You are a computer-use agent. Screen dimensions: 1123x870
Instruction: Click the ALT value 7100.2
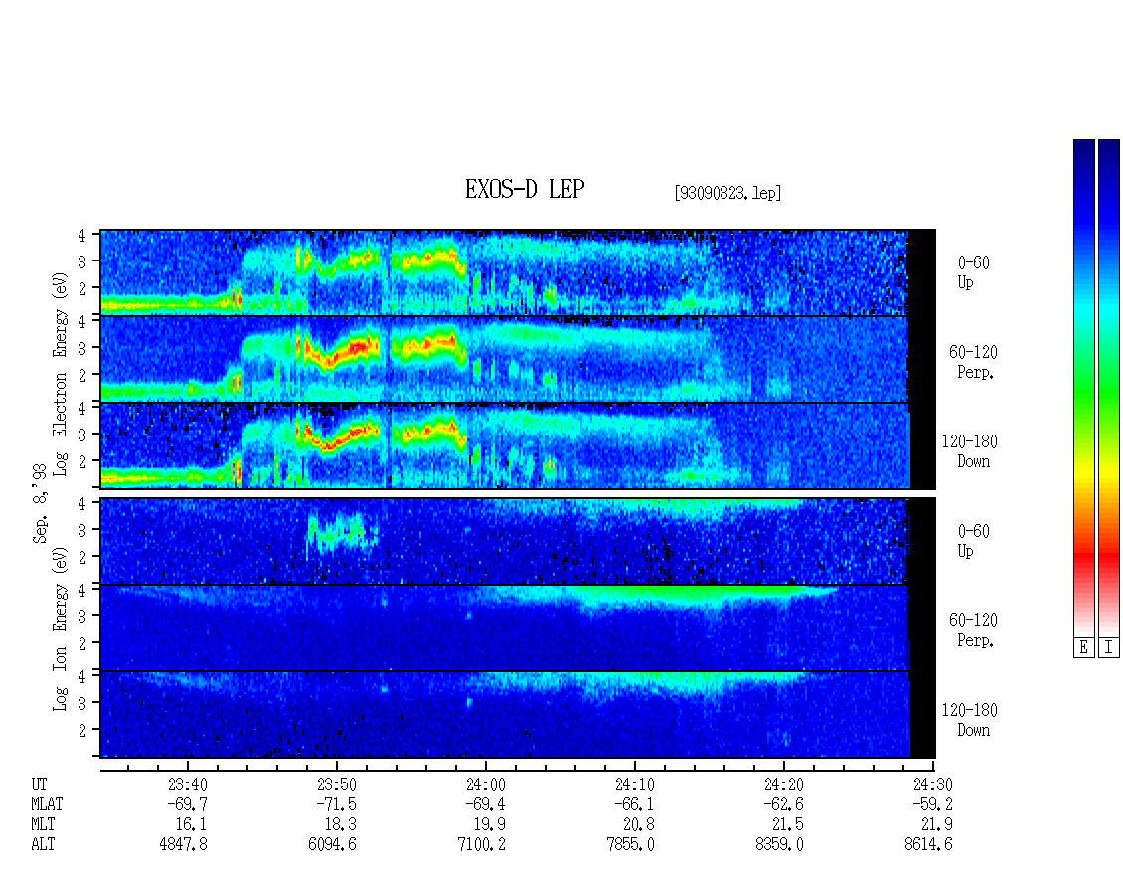point(481,845)
